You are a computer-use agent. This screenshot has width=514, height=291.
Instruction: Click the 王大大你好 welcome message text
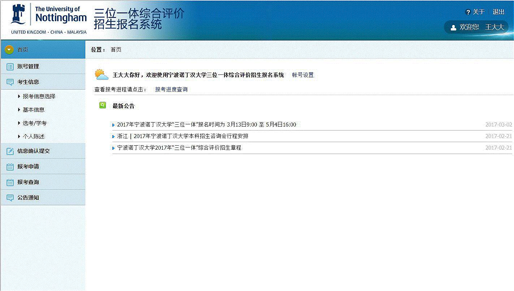point(198,75)
